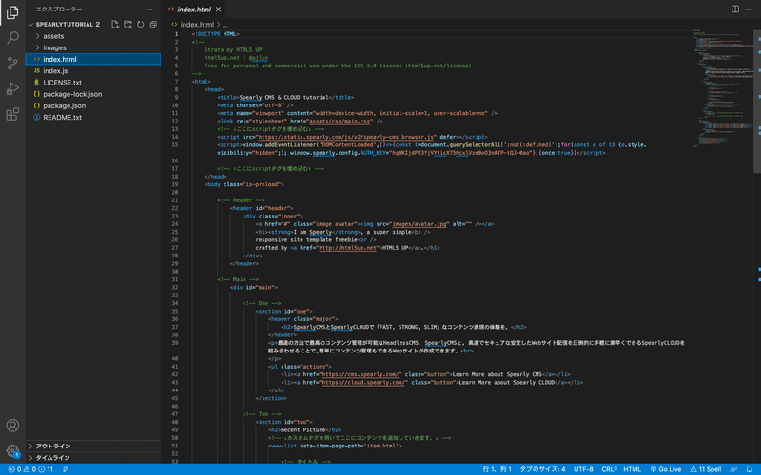Select index.html in file explorer
The image size is (761, 475).
(93, 59)
